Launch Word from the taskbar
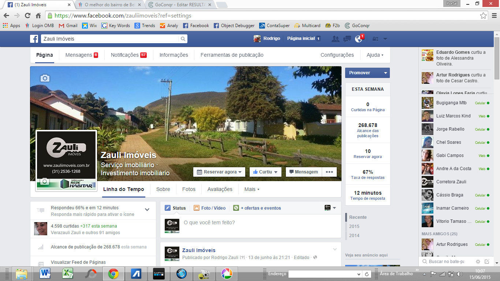 coord(45,274)
